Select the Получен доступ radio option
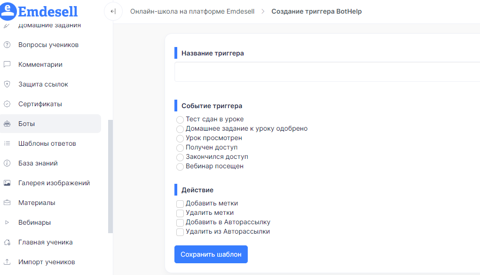Viewport: 480px width, 275px height. [x=180, y=148]
